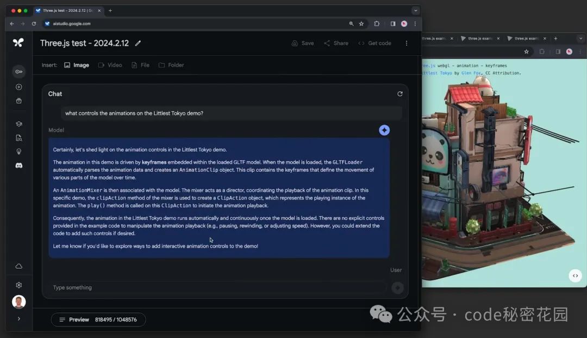
Task: Click the Chat heading text
Action: tap(55, 94)
